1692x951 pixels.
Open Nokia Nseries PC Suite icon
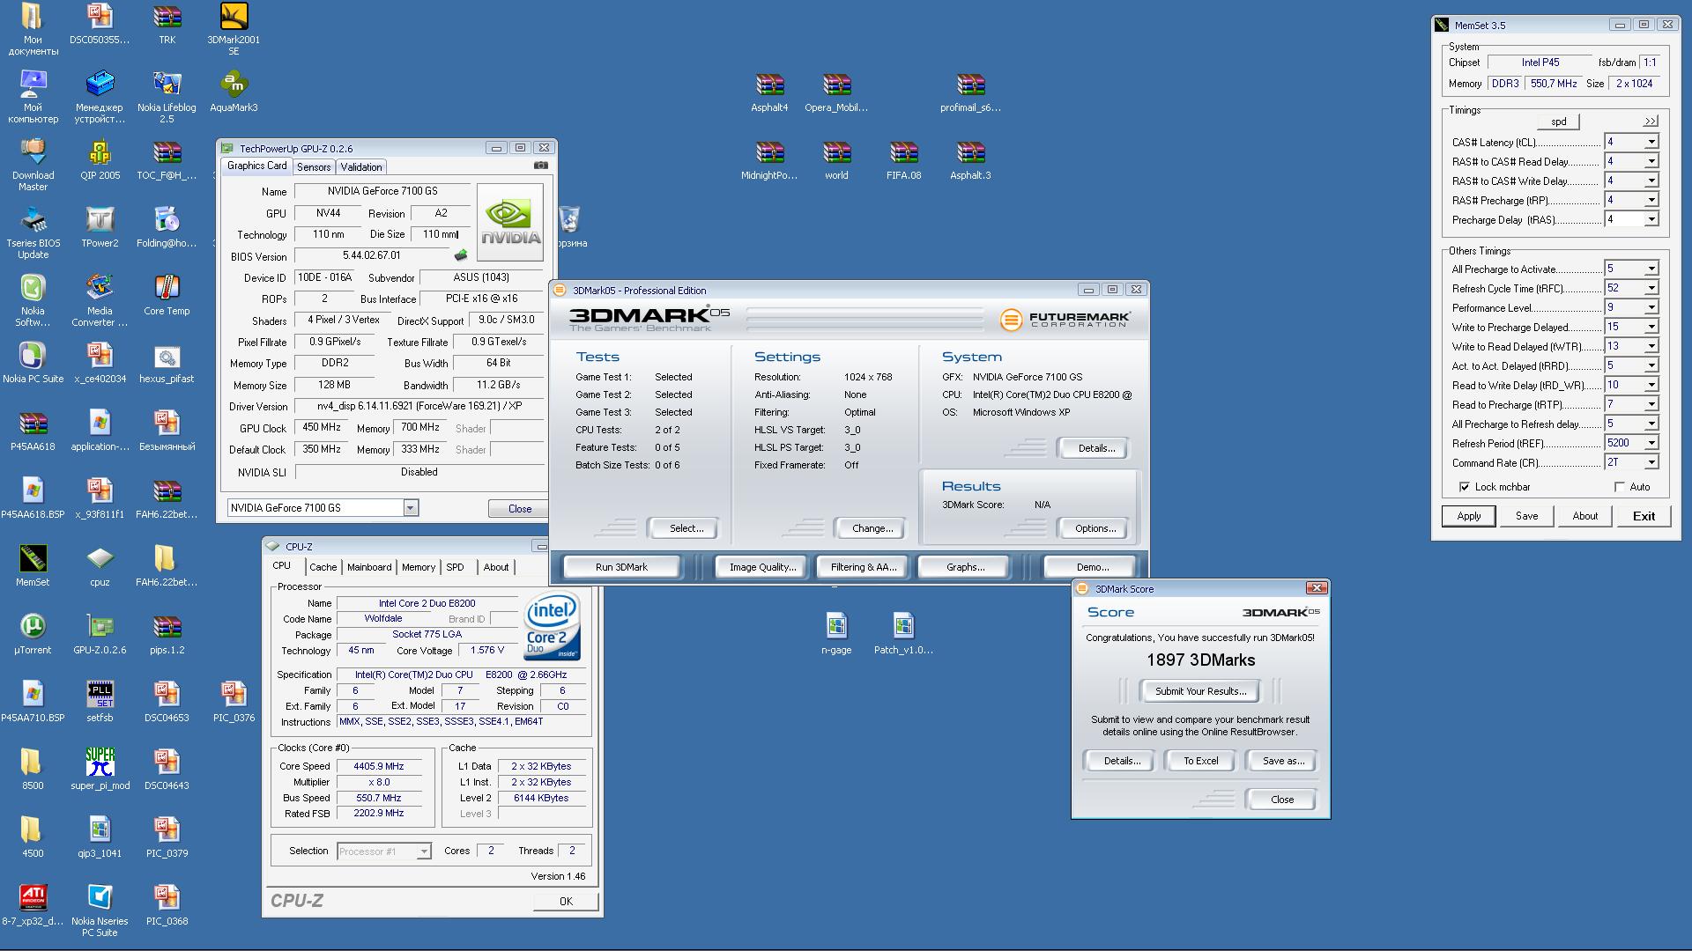coord(100,910)
